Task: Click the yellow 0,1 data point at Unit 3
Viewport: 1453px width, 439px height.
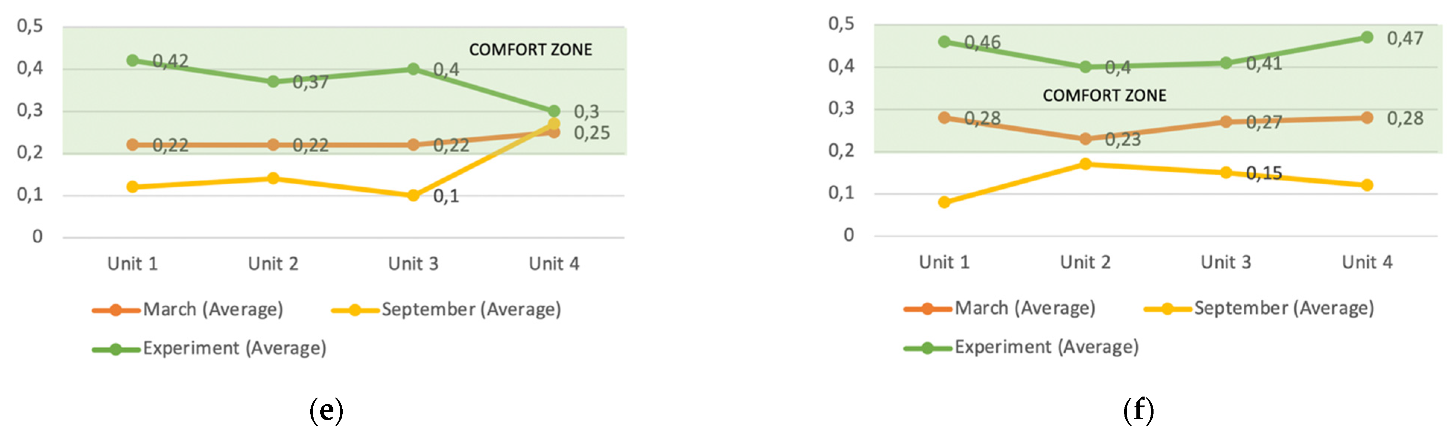Action: point(413,195)
